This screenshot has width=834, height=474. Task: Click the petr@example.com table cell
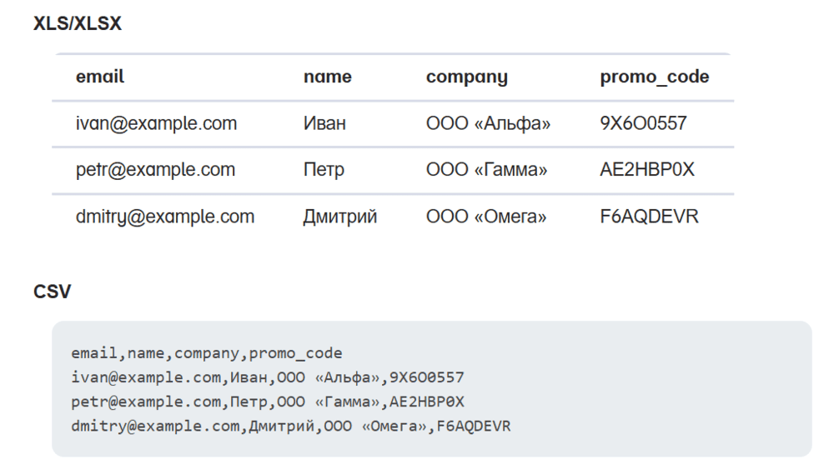156,170
